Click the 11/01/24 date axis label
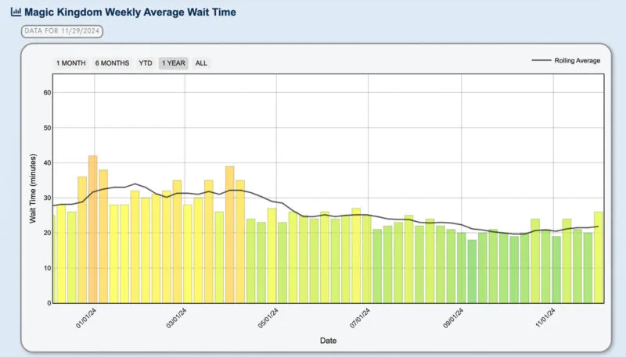Screen dimensions: 626x357 point(545,318)
